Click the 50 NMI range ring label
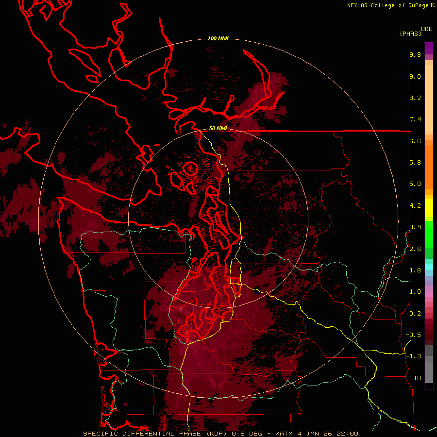437x437 pixels. coord(218,129)
